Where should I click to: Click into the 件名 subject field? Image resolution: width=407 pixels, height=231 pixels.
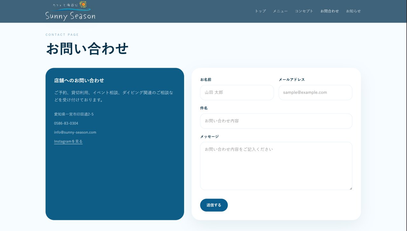click(x=276, y=121)
